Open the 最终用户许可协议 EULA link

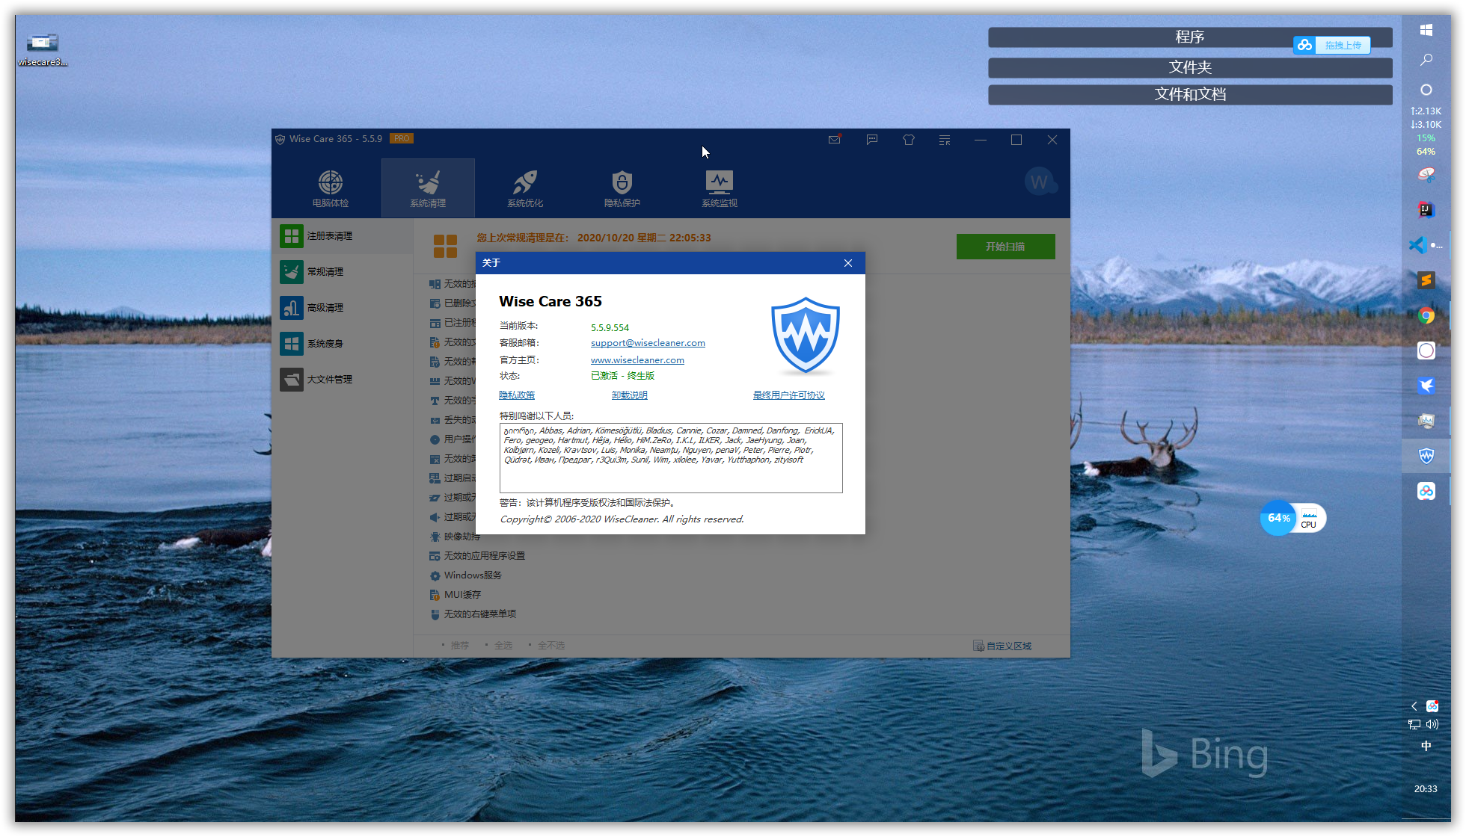789,395
